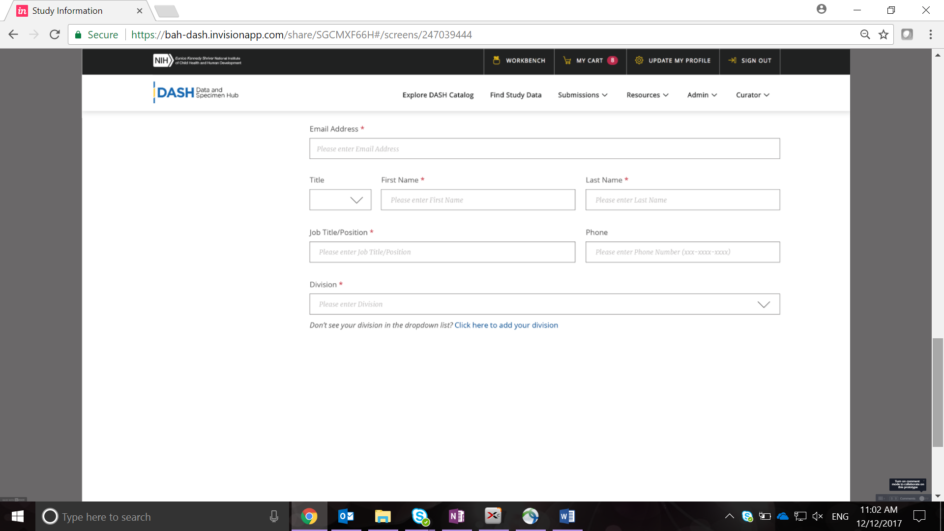Click here to add your division link
This screenshot has width=944, height=531.
click(506, 325)
